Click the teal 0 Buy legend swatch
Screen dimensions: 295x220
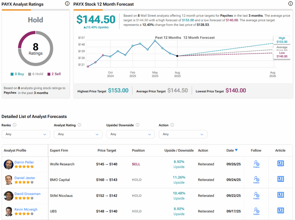[12, 74]
